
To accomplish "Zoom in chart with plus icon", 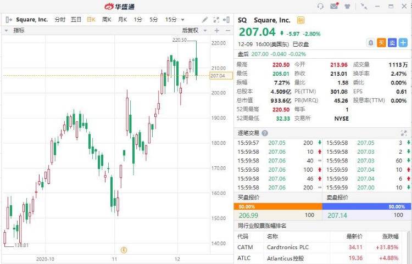I will click(x=217, y=31).
